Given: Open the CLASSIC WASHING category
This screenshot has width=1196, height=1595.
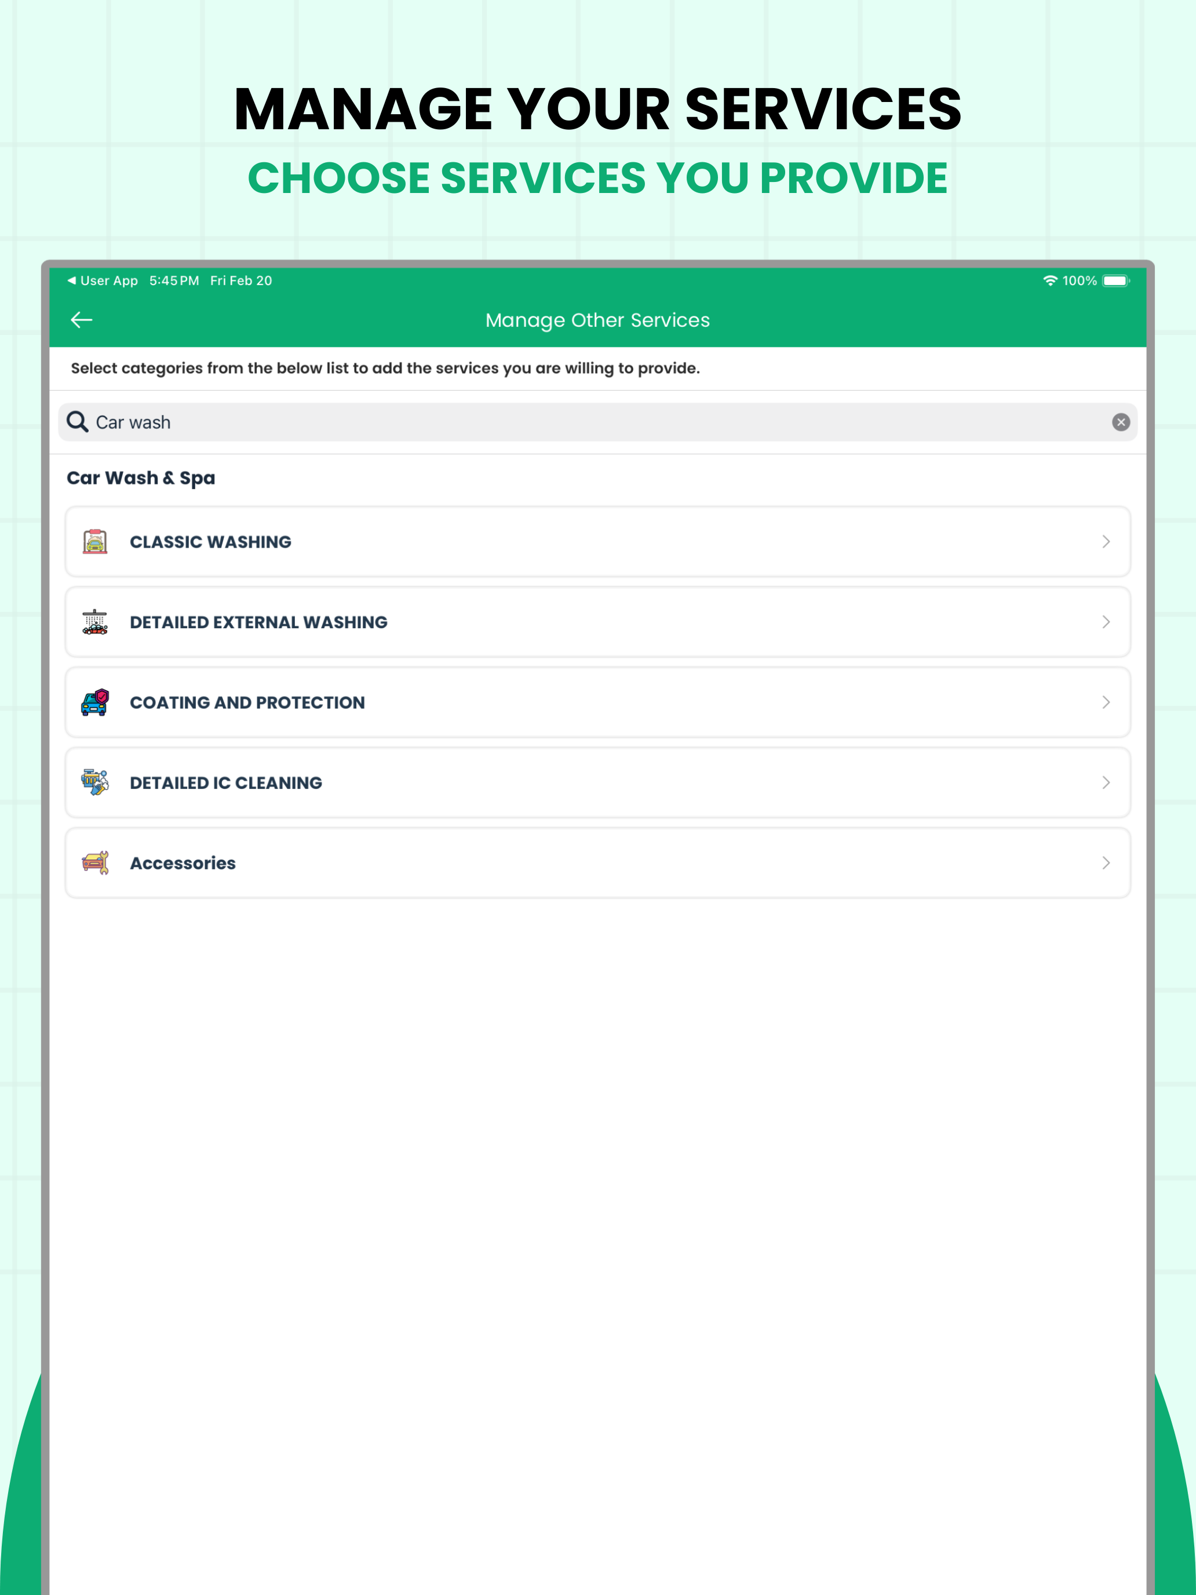Looking at the screenshot, I should (597, 541).
